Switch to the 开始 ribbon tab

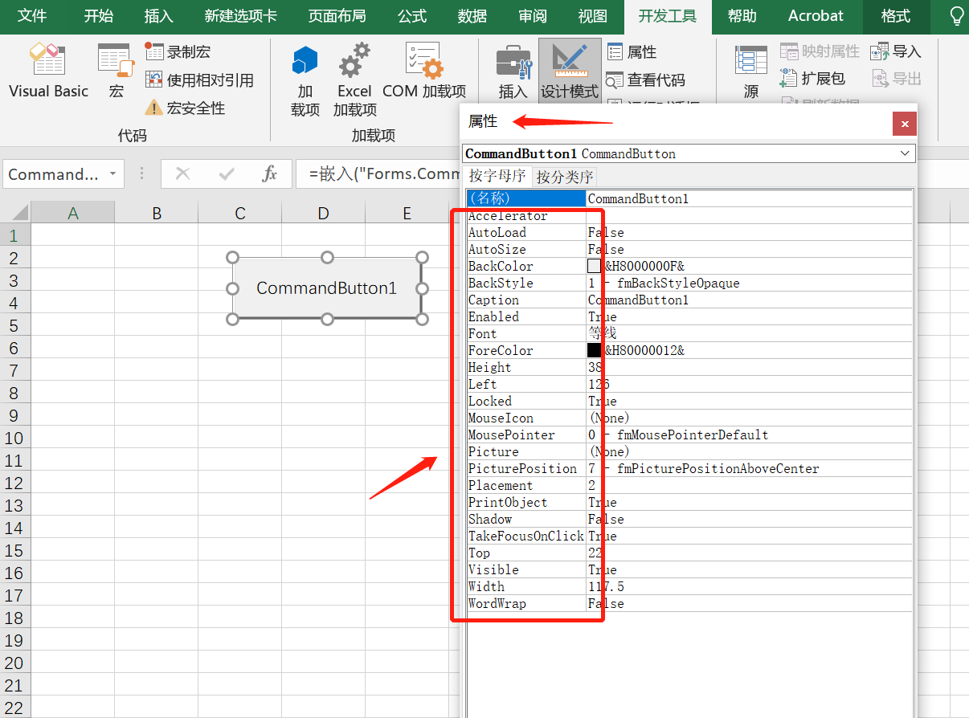(x=98, y=16)
